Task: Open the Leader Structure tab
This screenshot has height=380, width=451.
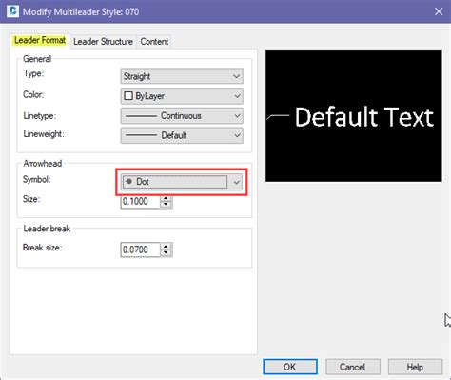Action: (x=103, y=42)
